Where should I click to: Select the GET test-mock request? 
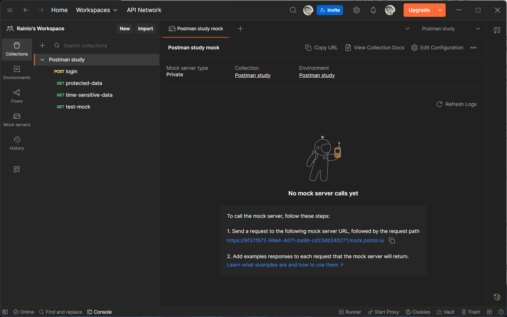[x=97, y=107]
